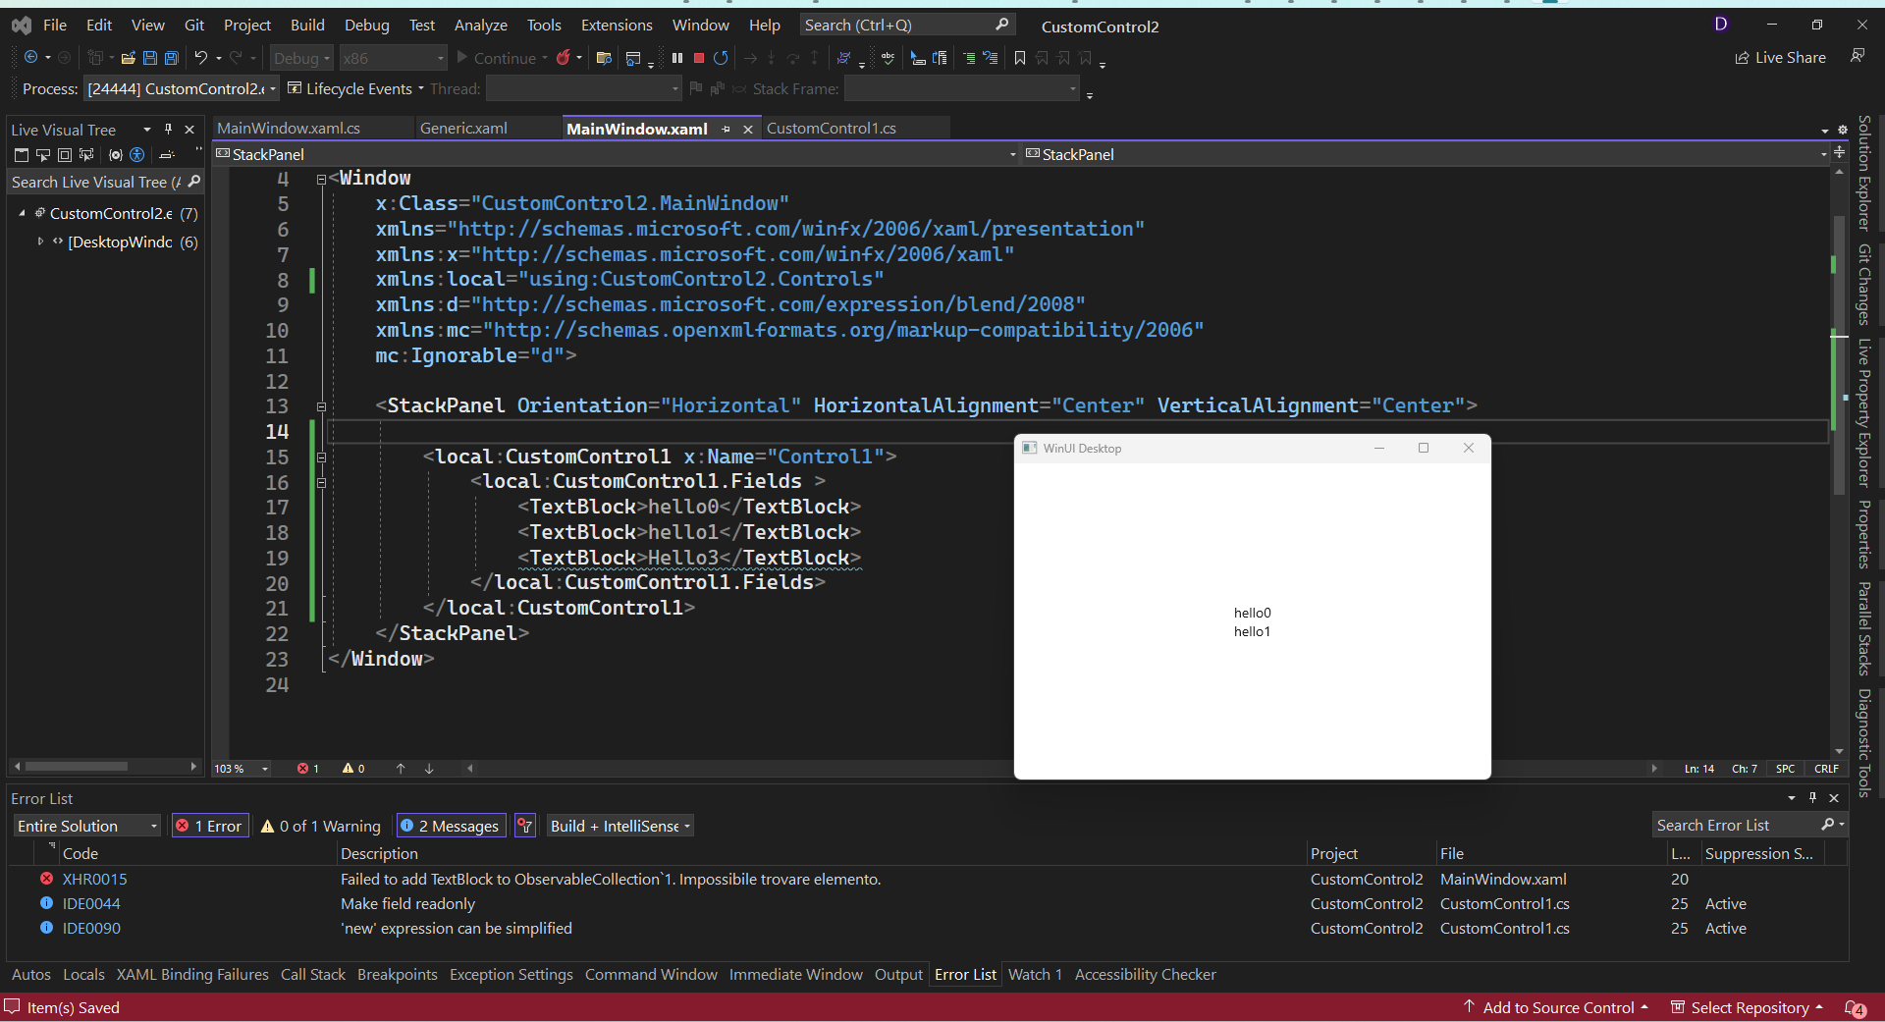The width and height of the screenshot is (1885, 1022).
Task: Save all open files
Action: [x=172, y=58]
